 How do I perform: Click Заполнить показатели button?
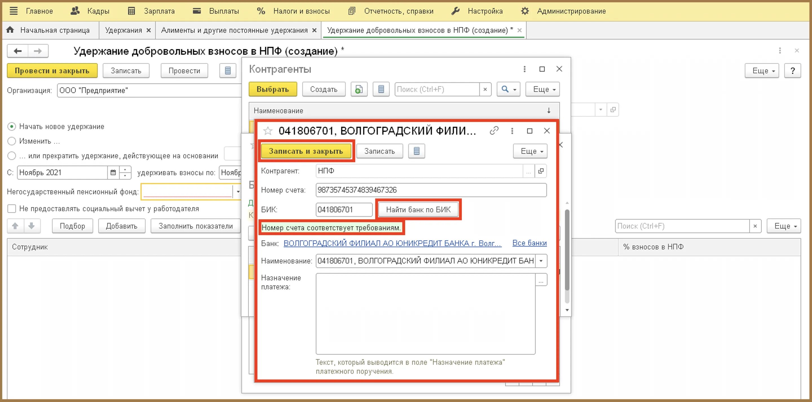(195, 226)
